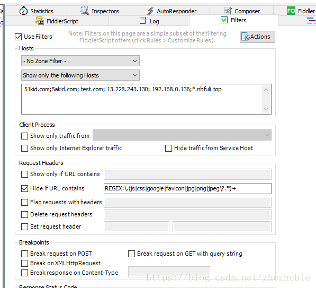
Task: Click the Composer pencil icon
Action: tap(228, 11)
